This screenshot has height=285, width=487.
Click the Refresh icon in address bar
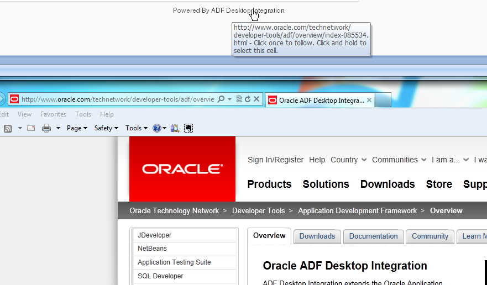[248, 99]
